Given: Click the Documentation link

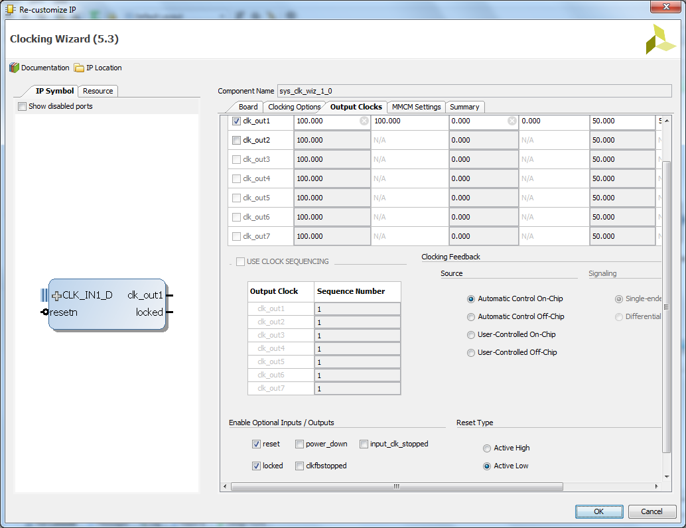Looking at the screenshot, I should point(45,68).
